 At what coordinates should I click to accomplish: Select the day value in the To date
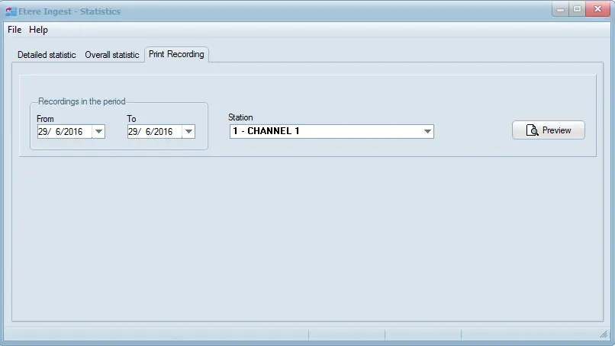133,132
